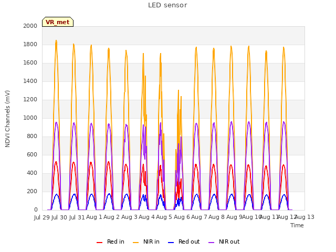The width and height of the screenshot is (336, 252).
Task: Click the Aug 13 x-axis label
Action: (304, 217)
